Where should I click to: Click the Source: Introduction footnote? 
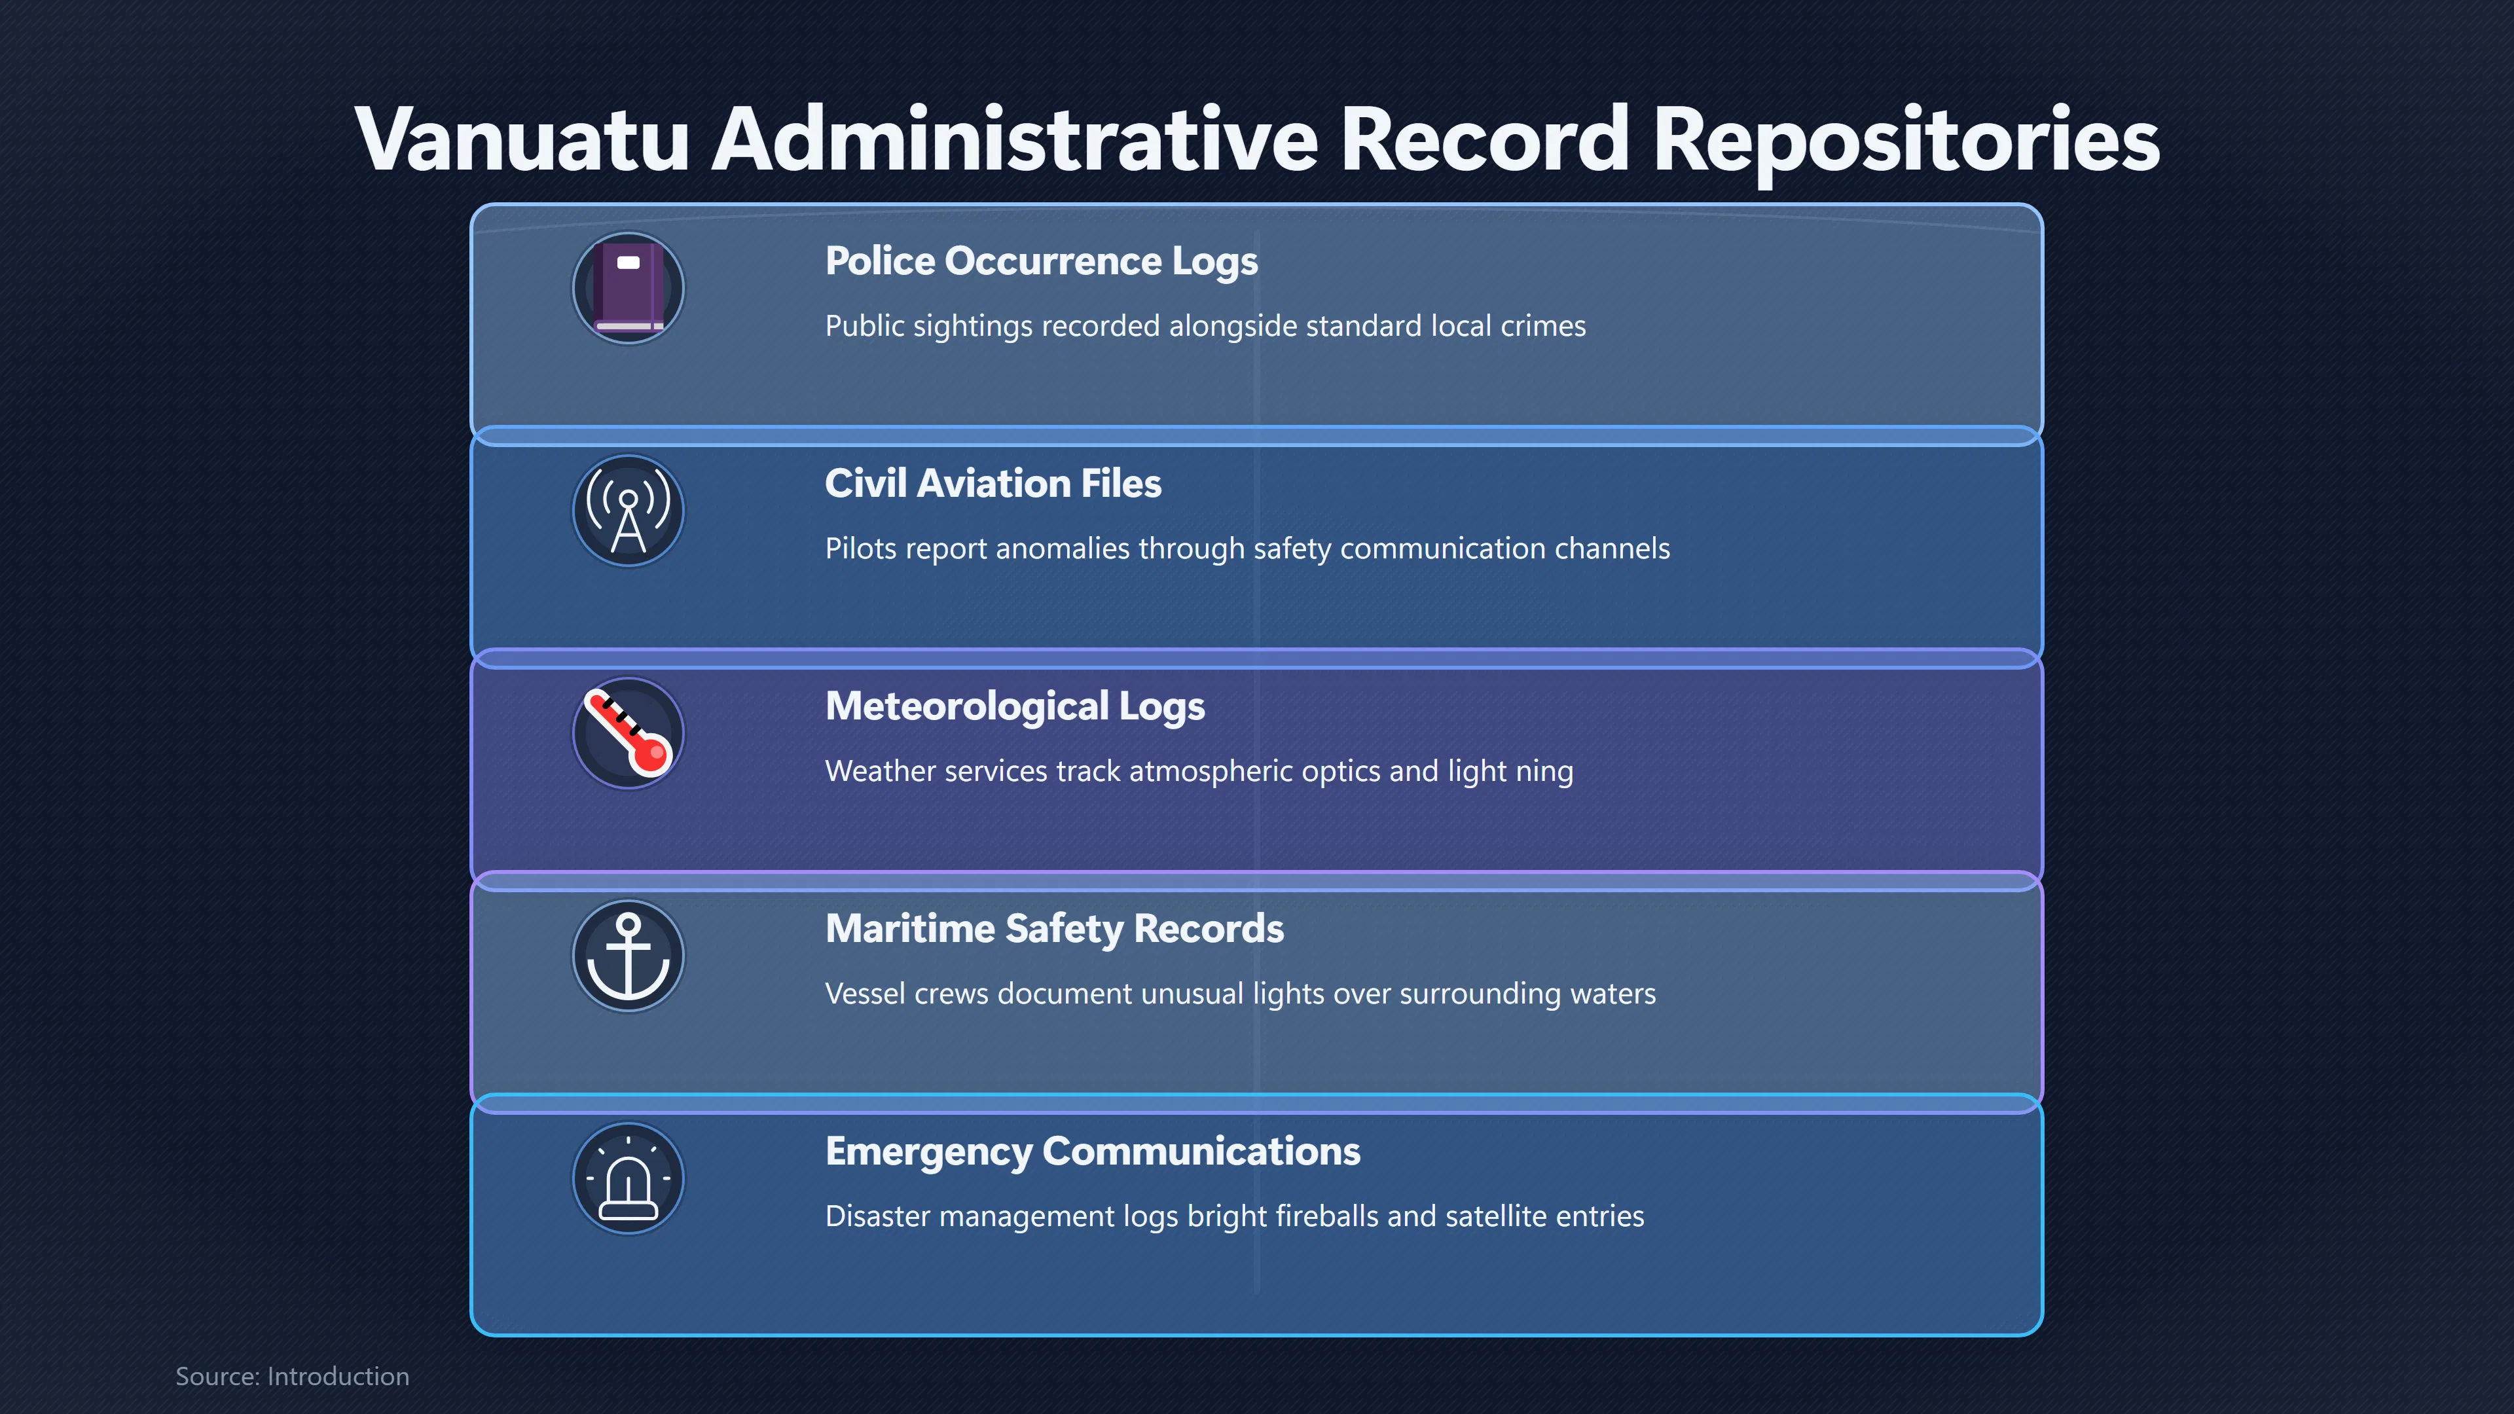click(x=292, y=1376)
